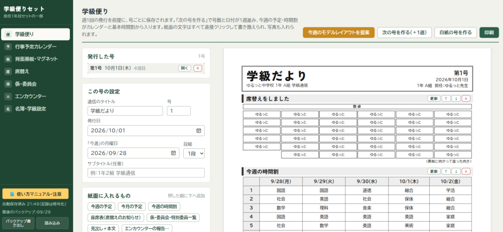Click the 「今週」の月曜日 date field

point(133,153)
